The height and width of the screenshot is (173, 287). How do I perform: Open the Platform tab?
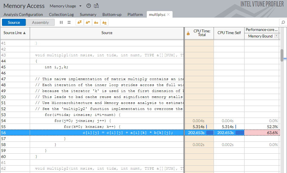click(135, 14)
